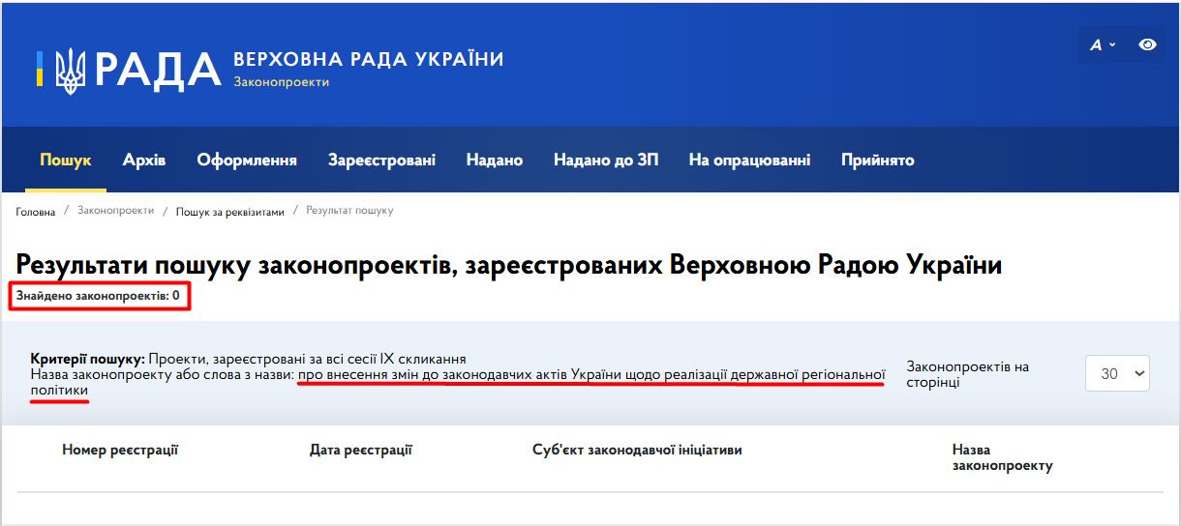The width and height of the screenshot is (1181, 526).
Task: Click the ВЕРХОВНА РАДА УКРАЇНИ title
Action: coord(369,59)
